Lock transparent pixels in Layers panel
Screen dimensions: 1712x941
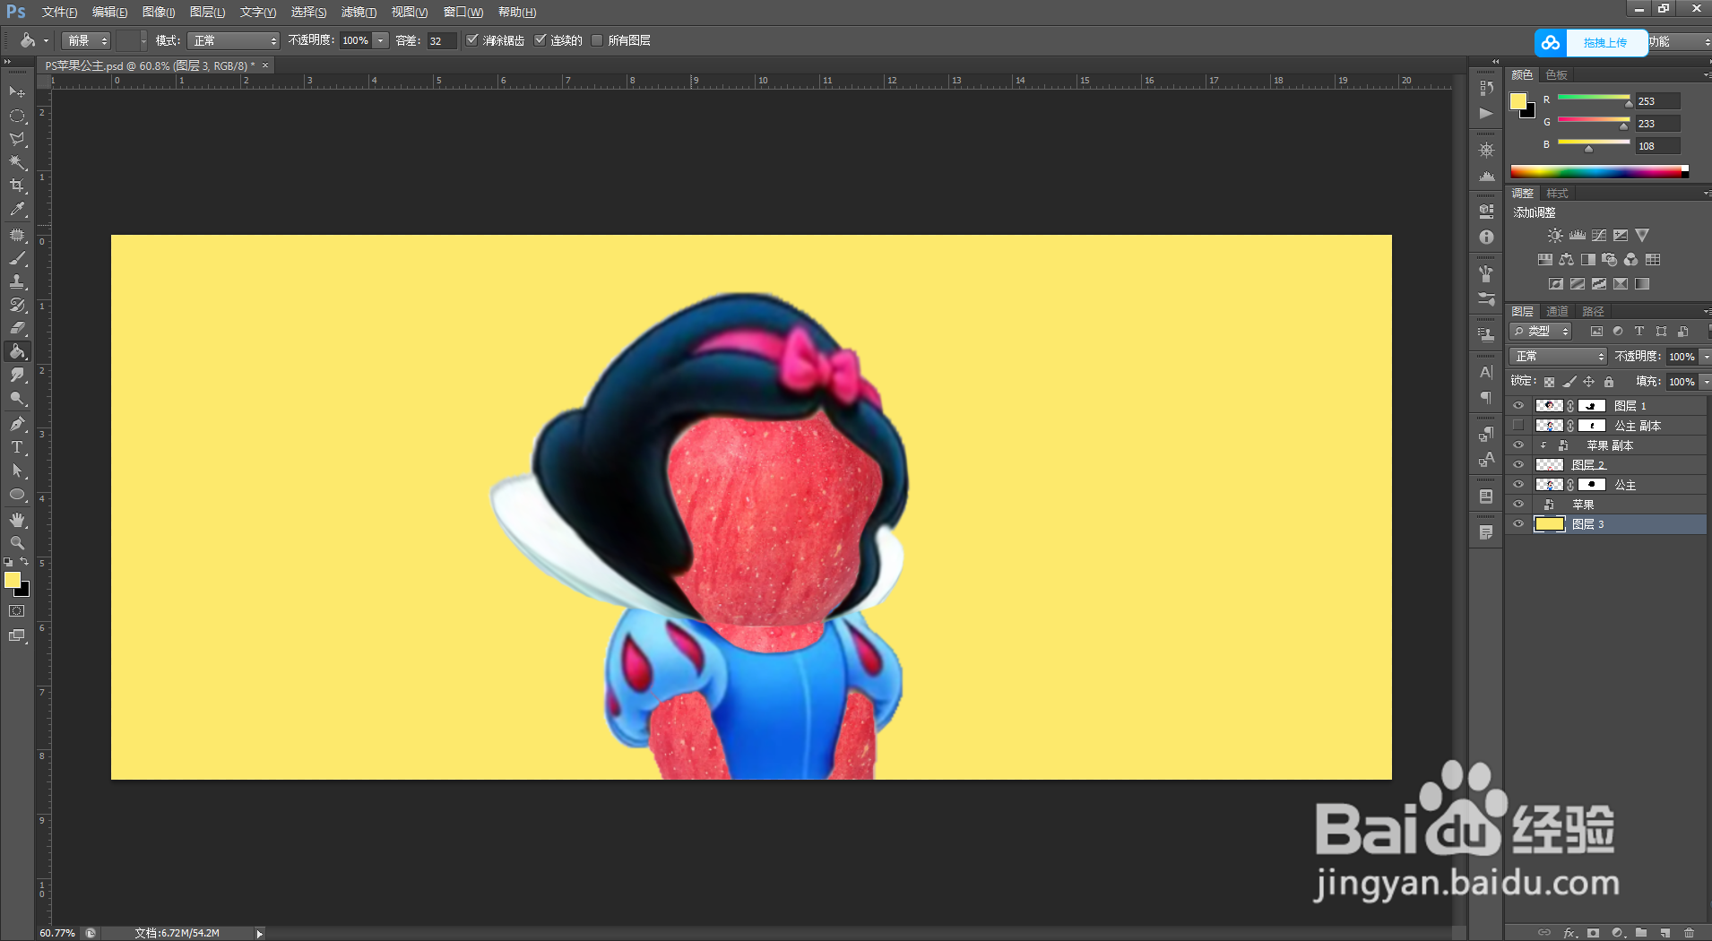click(1549, 382)
